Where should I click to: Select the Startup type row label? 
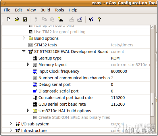tap(50, 58)
